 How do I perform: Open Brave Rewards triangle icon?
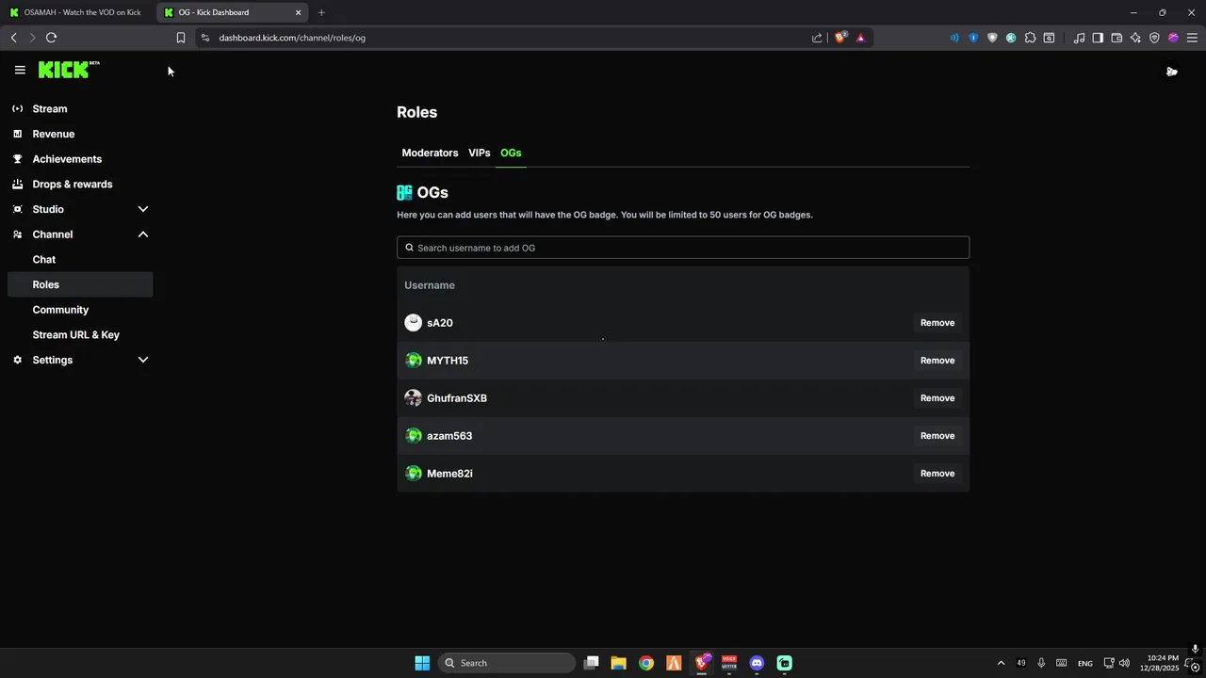[860, 38]
